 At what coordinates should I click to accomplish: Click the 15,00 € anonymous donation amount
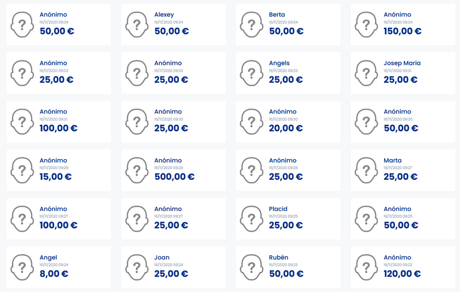pos(55,176)
